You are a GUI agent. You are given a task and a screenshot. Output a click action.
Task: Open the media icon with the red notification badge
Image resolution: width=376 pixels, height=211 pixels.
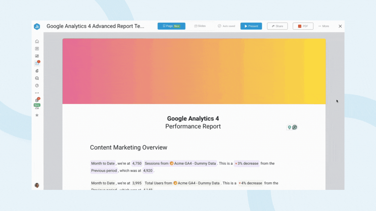[x=37, y=63]
